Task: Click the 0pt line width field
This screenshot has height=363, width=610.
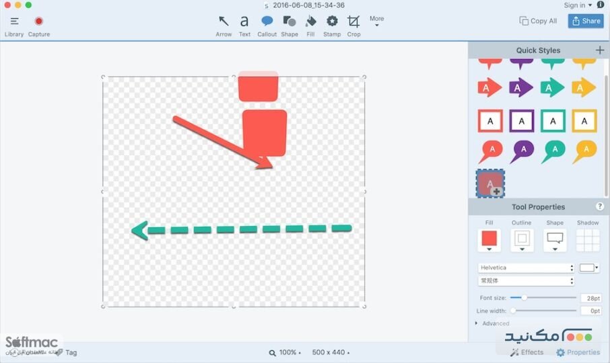Action: 590,311
